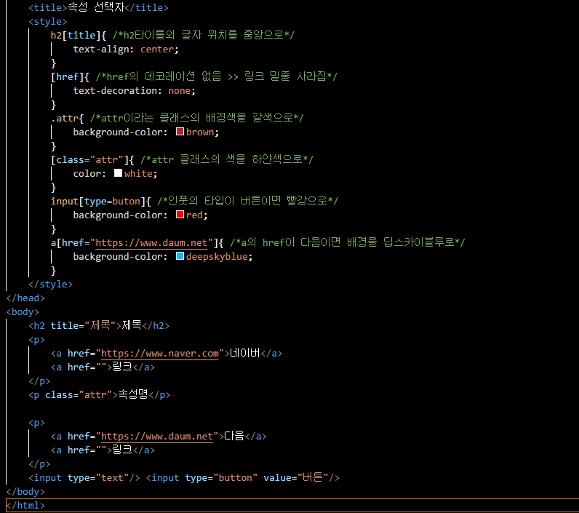Click the 'color:' property on the white line

[x=89, y=174]
